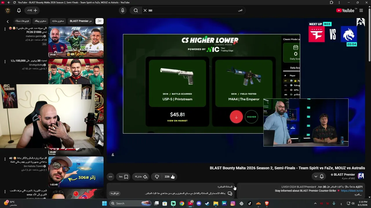Open options for the 30 YouTubers video

click(5, 62)
